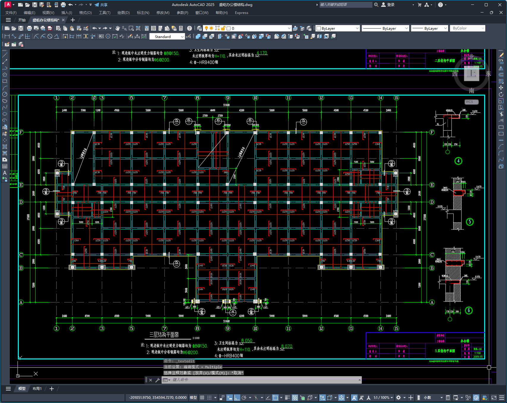Image resolution: width=507 pixels, height=403 pixels.
Task: Open the layer 0 dropdown list
Action: (247, 28)
